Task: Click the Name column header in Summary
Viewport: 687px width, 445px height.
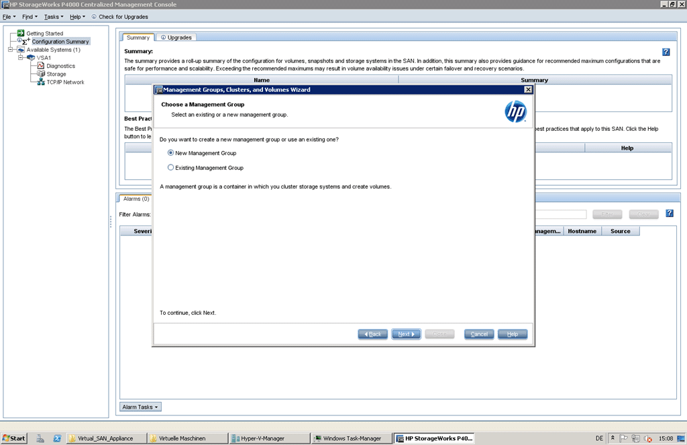Action: click(x=262, y=80)
